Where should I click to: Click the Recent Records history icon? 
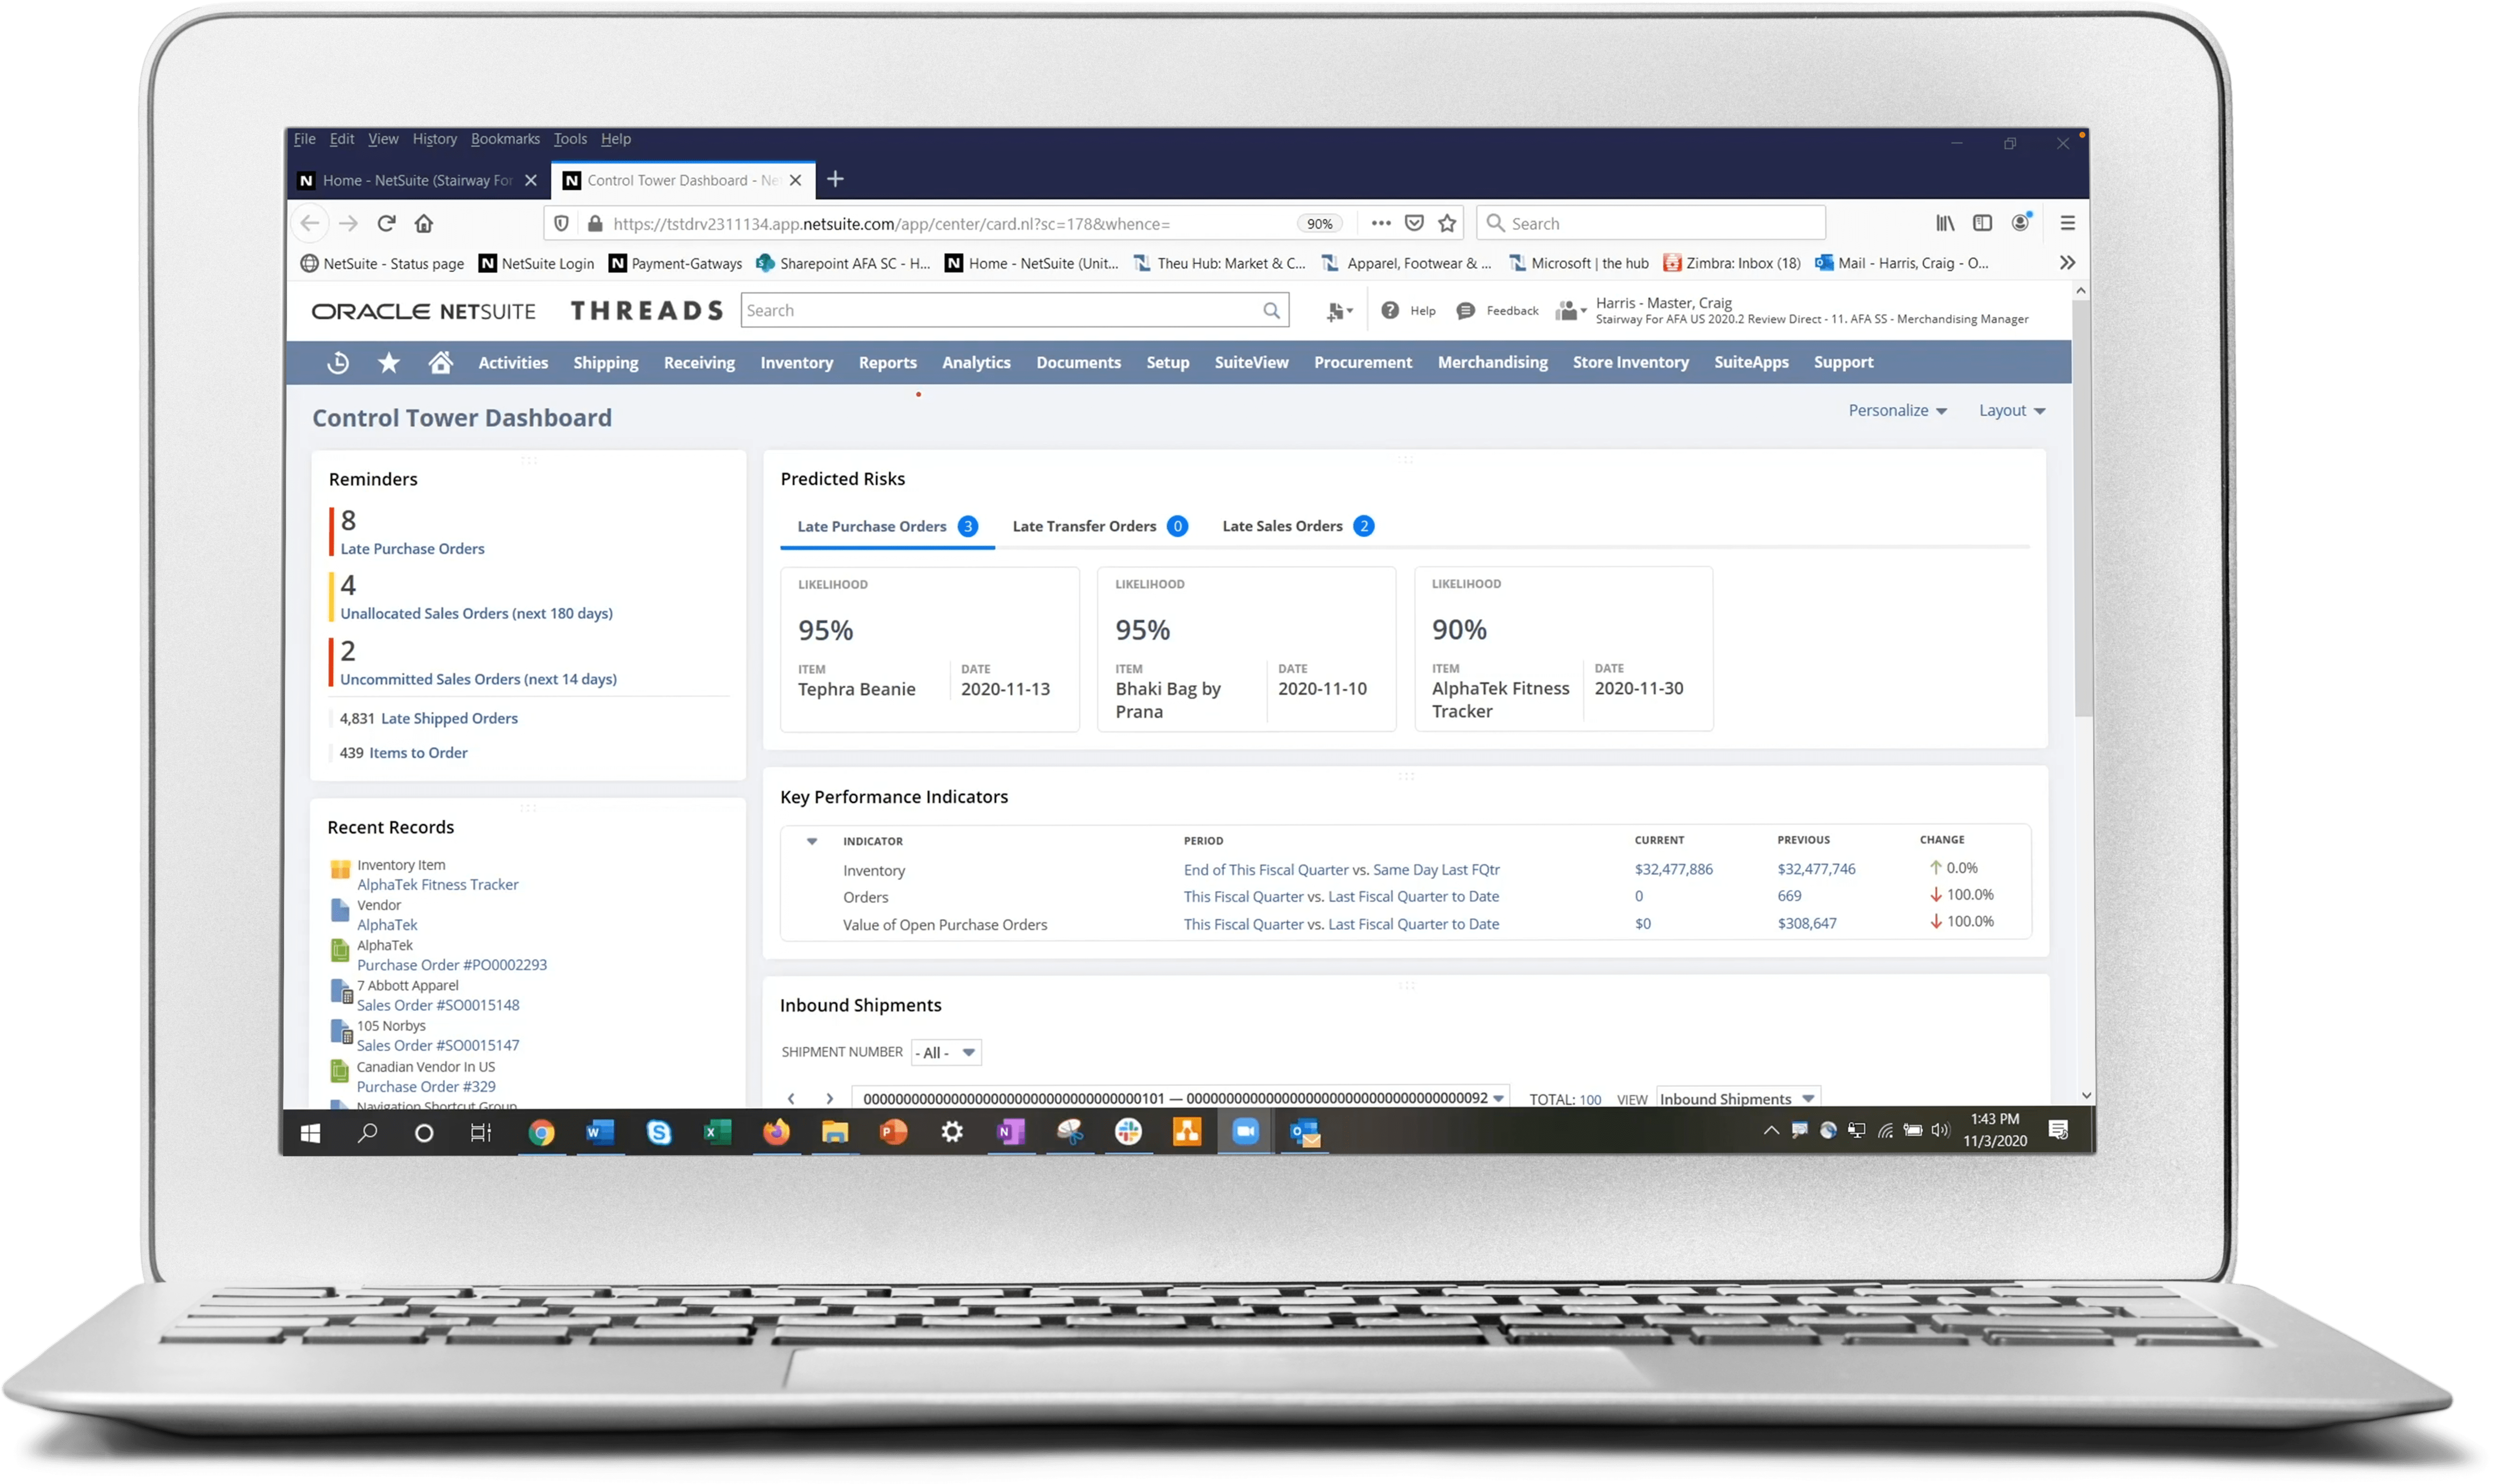[338, 363]
